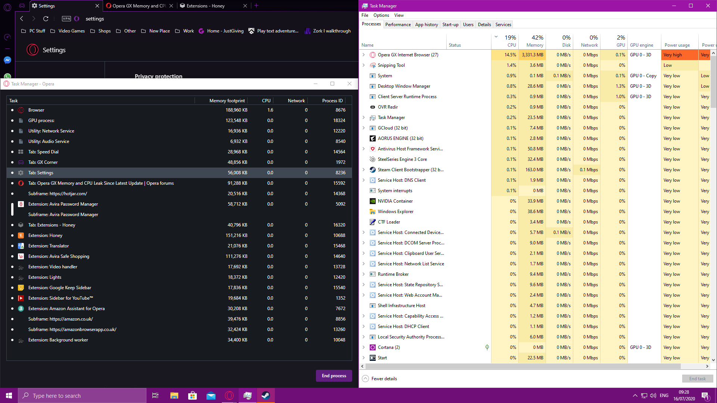The image size is (717, 403).
Task: Click End process button in Opera task manager
Action: [334, 375]
